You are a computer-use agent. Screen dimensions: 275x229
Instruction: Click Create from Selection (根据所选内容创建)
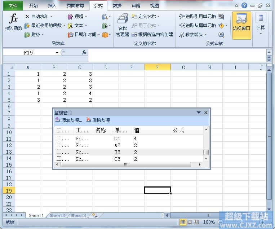pyautogui.click(x=152, y=35)
